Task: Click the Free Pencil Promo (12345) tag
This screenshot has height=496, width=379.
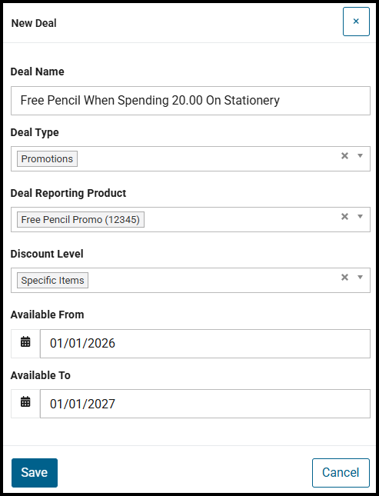Action: click(x=81, y=219)
